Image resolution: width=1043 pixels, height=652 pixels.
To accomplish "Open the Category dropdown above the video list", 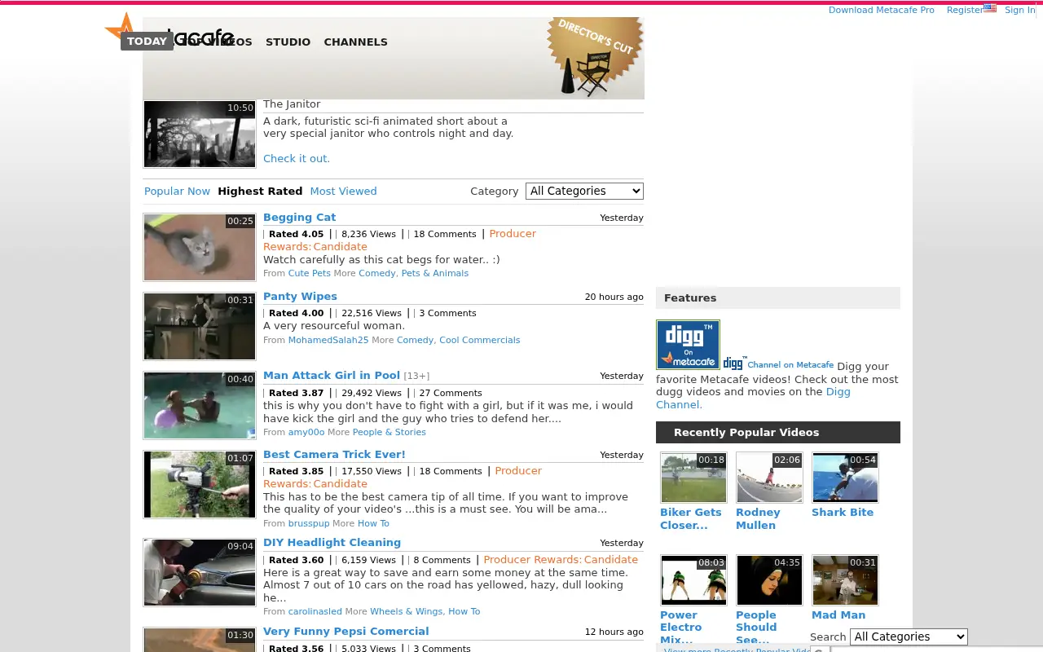I will (584, 191).
